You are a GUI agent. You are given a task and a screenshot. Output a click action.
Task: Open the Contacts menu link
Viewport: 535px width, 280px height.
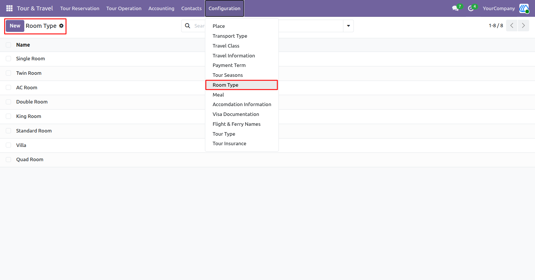pos(191,8)
